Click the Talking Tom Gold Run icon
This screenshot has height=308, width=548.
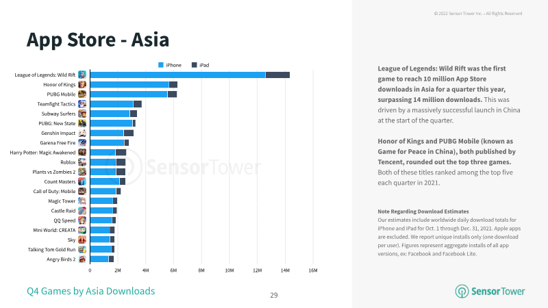click(x=82, y=249)
